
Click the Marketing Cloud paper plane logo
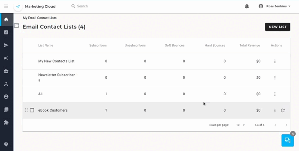click(x=18, y=7)
